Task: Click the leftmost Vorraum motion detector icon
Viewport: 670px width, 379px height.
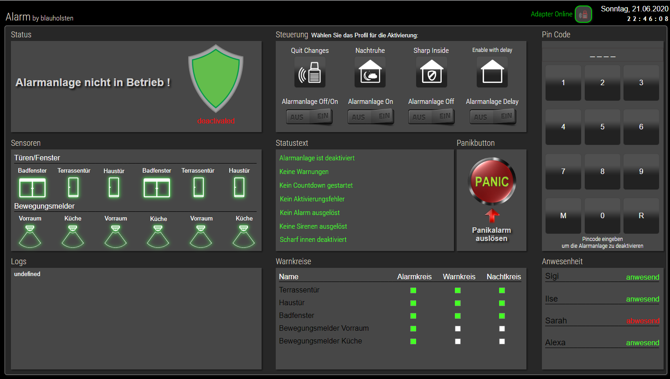Action: [x=30, y=236]
